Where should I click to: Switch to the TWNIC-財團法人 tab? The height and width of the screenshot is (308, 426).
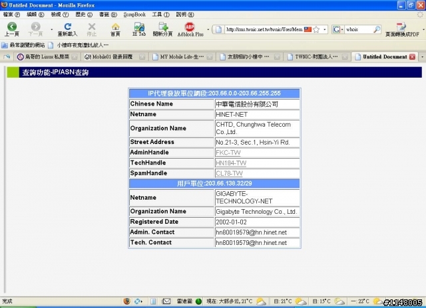point(317,56)
